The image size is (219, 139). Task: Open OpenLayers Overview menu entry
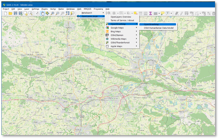pyautogui.click(x=121, y=17)
